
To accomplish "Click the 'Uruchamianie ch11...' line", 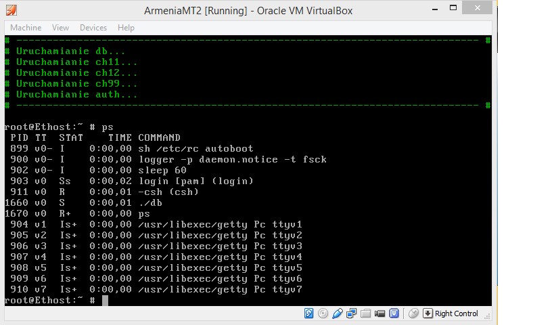I will click(71, 62).
